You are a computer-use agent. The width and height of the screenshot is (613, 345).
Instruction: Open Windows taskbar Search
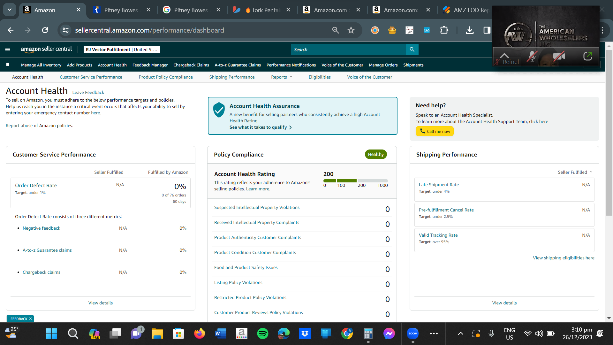pyautogui.click(x=73, y=334)
